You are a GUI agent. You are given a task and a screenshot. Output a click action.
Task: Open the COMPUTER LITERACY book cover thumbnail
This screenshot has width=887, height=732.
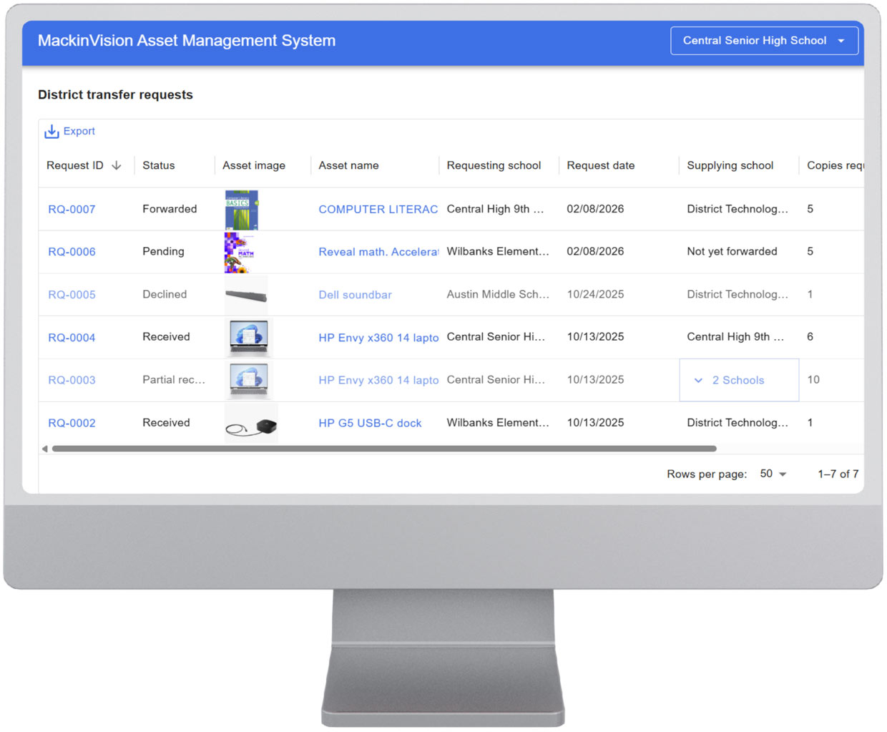(242, 210)
